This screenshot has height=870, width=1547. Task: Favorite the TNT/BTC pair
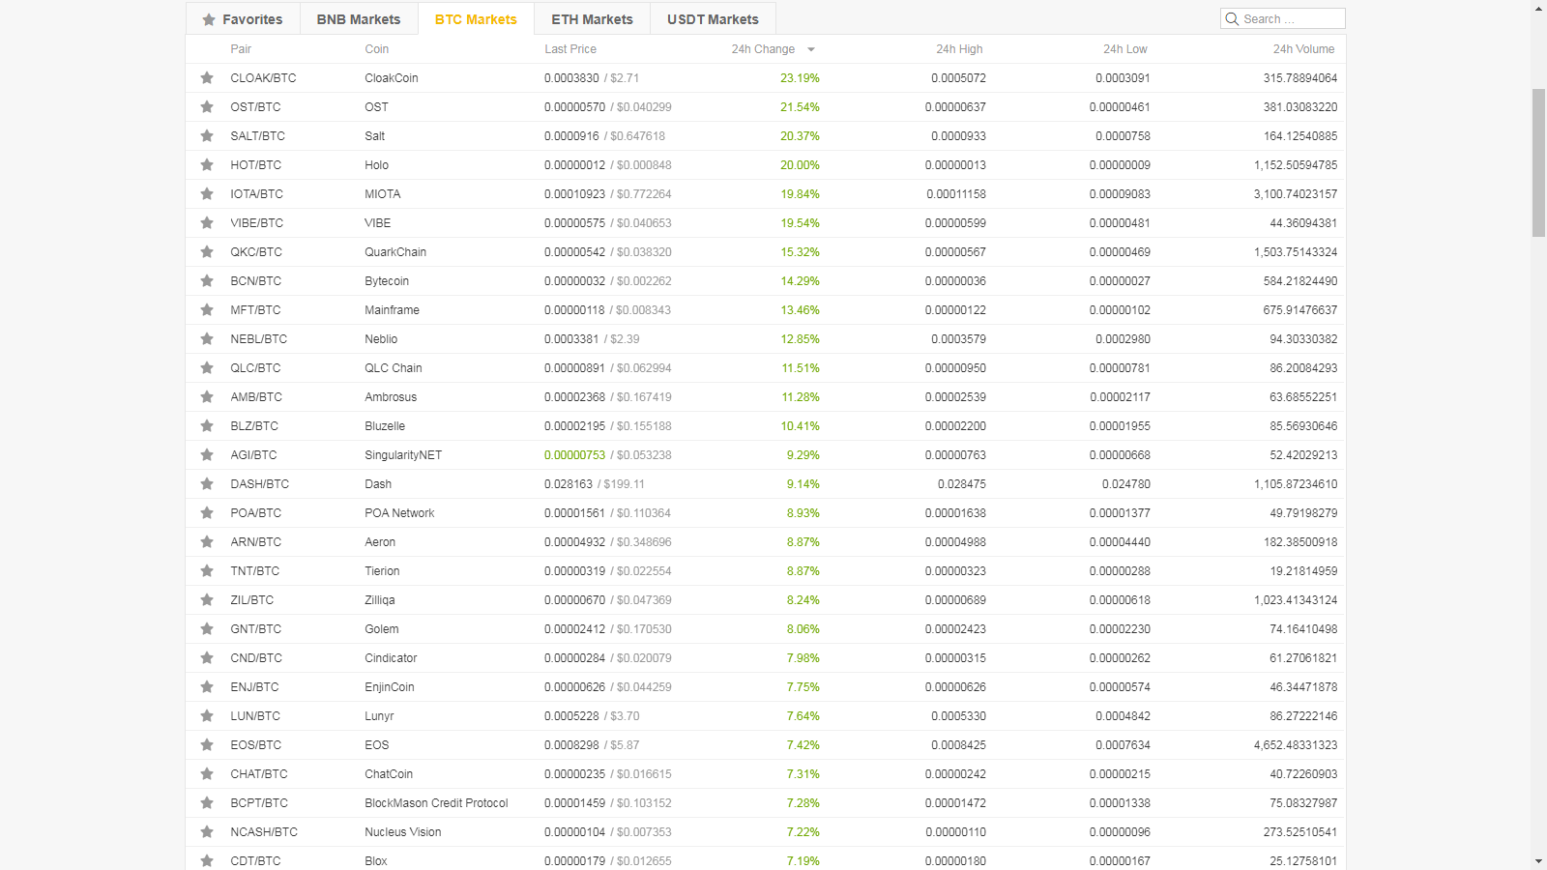pos(207,571)
